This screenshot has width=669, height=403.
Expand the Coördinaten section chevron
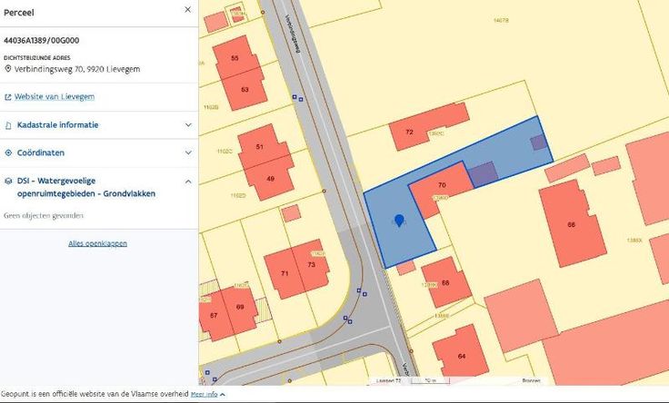pyautogui.click(x=188, y=153)
